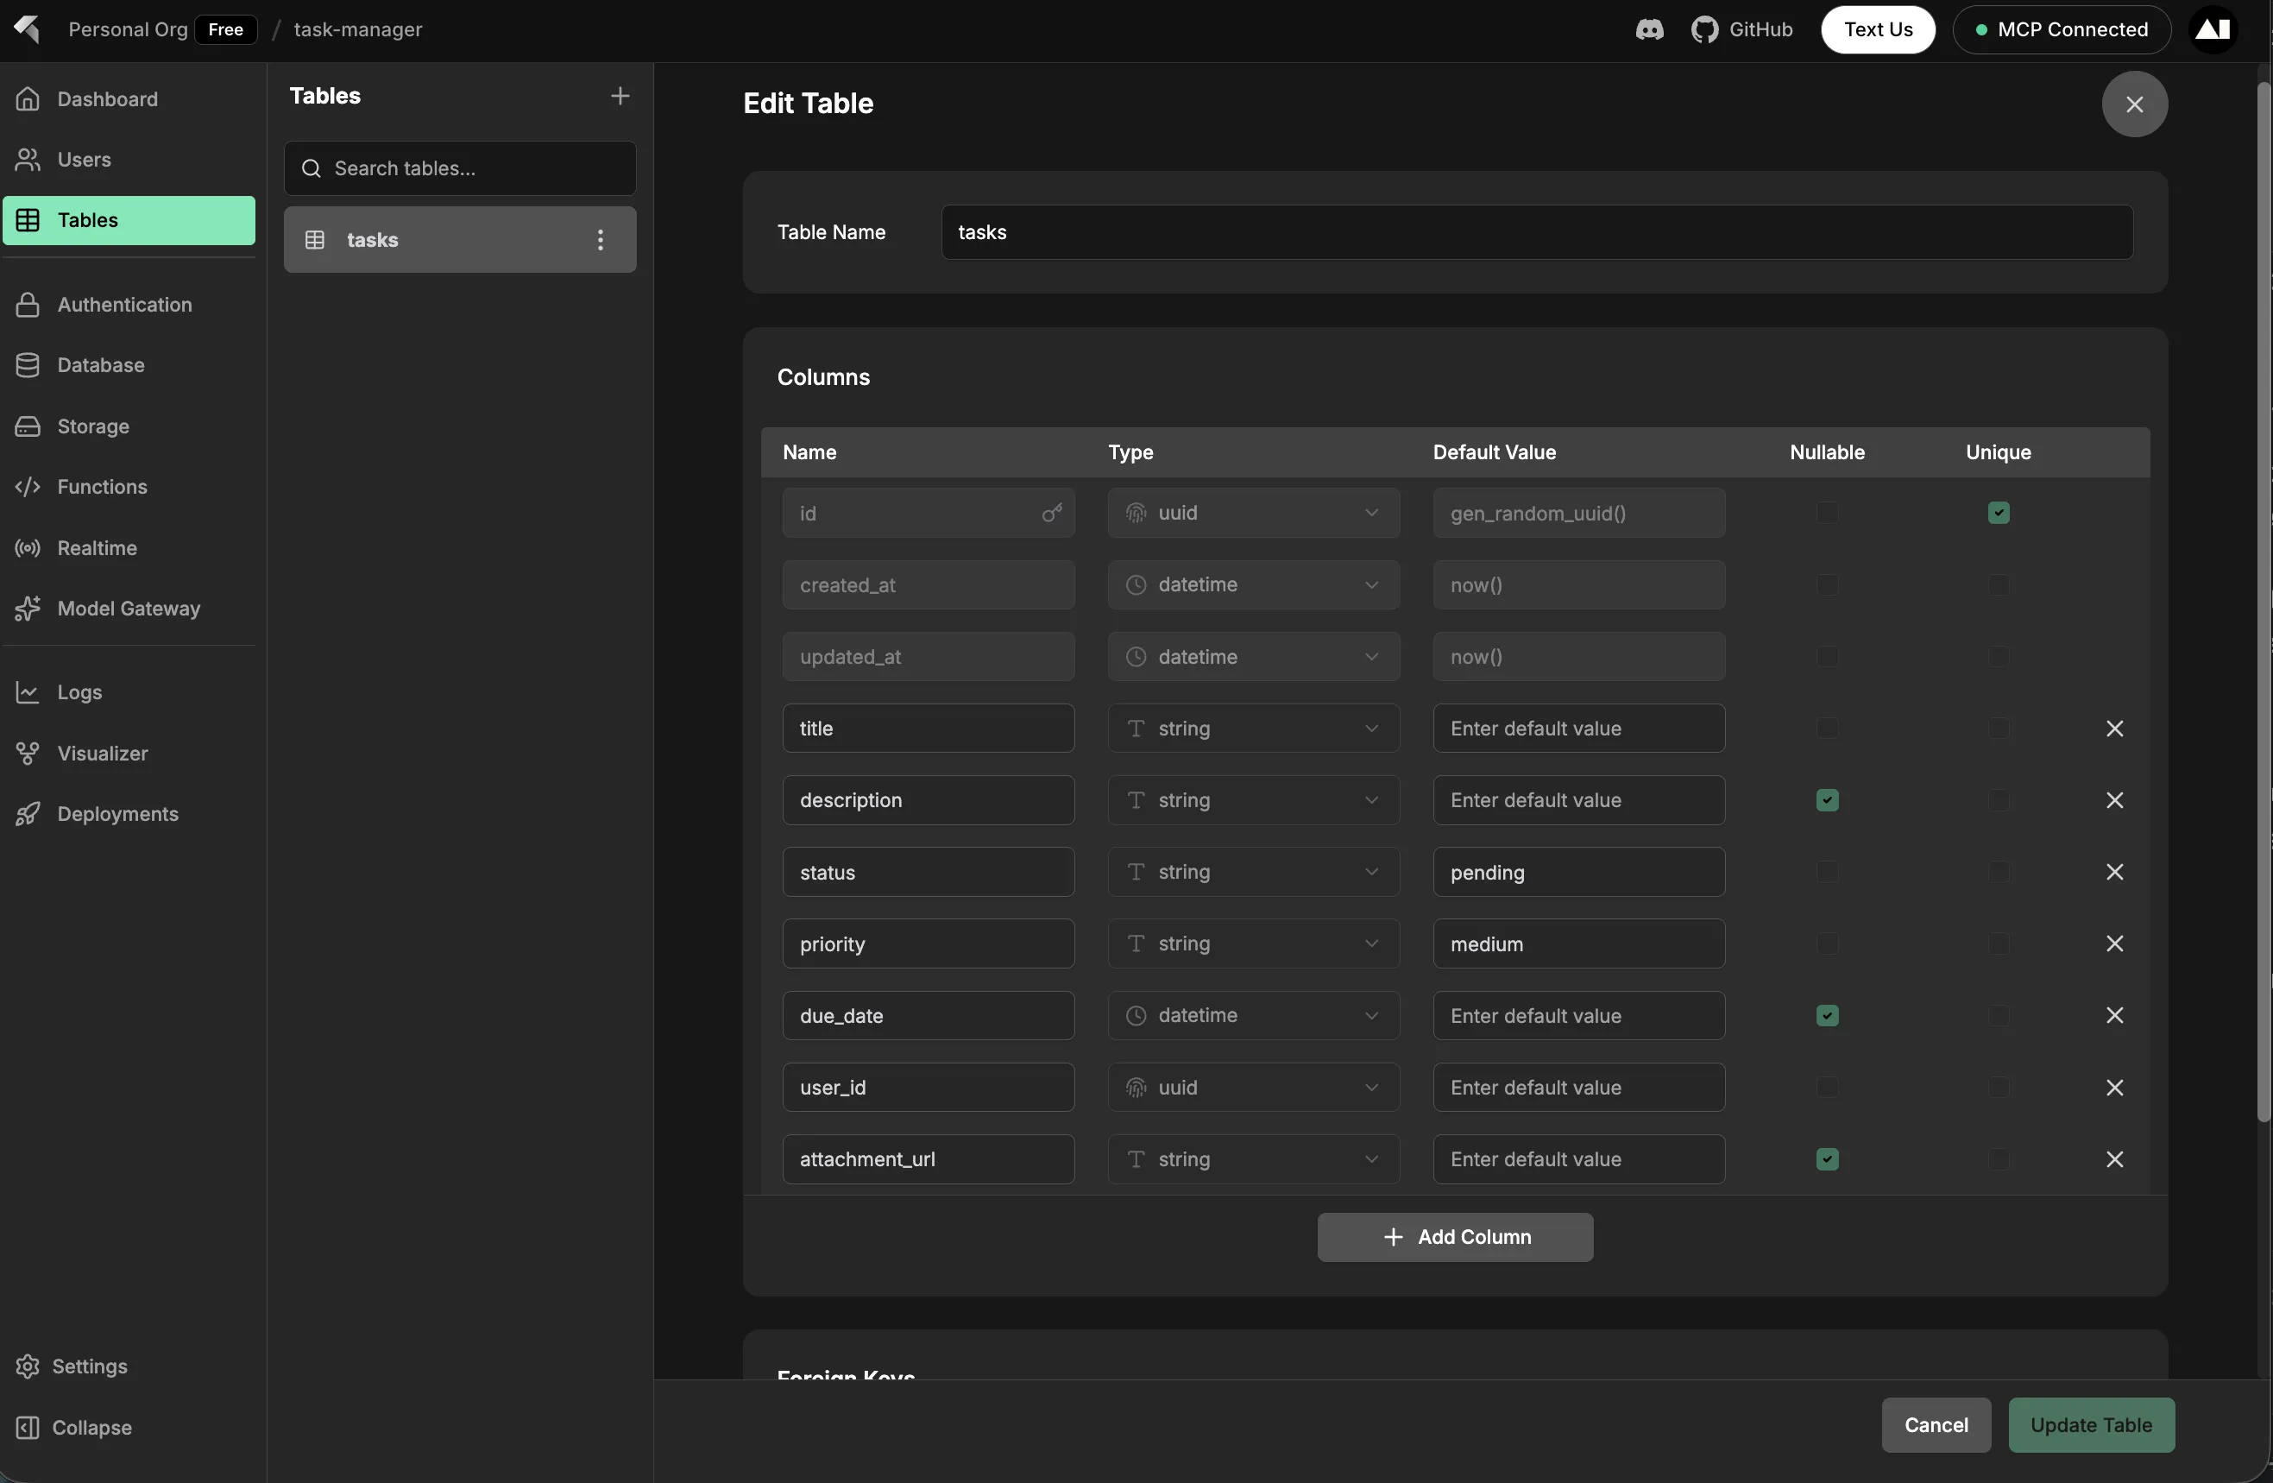Open the Discord icon link
Viewport: 2273px width, 1483px height.
[1649, 29]
